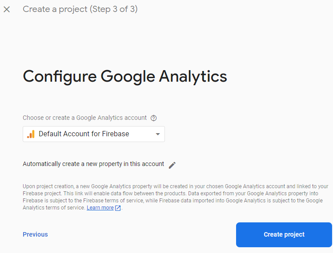Click the "Create a project" title text
This screenshot has width=333, height=253.
tap(55, 9)
